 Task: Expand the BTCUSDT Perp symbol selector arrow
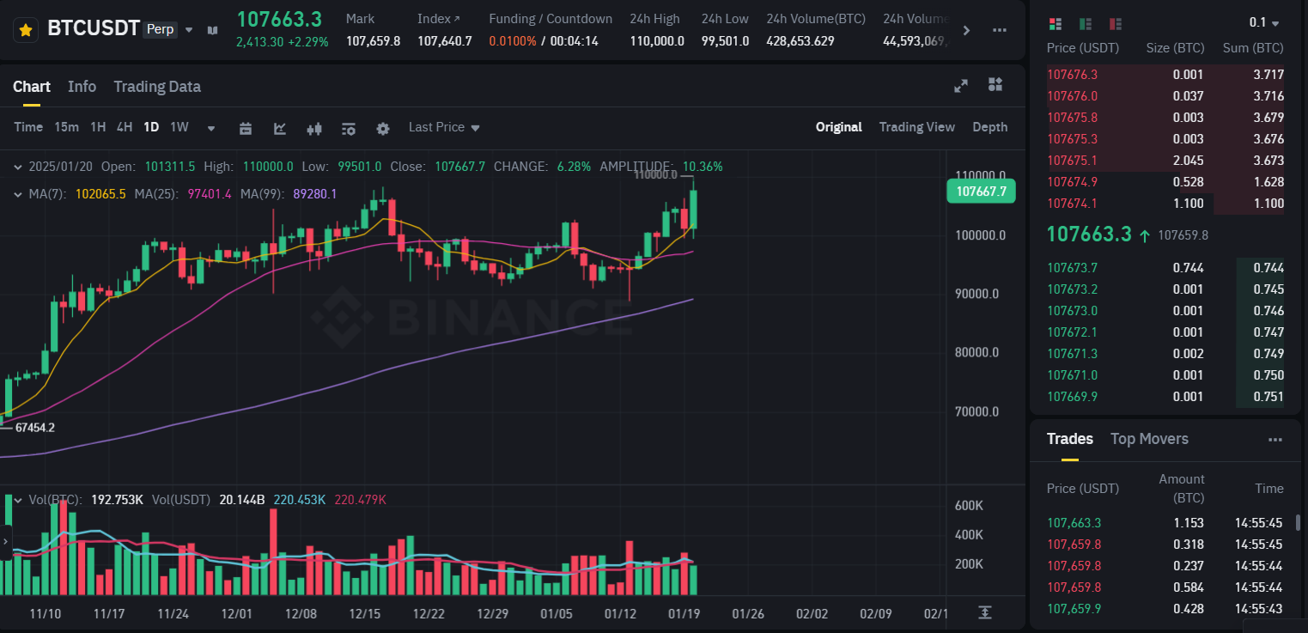click(x=189, y=30)
